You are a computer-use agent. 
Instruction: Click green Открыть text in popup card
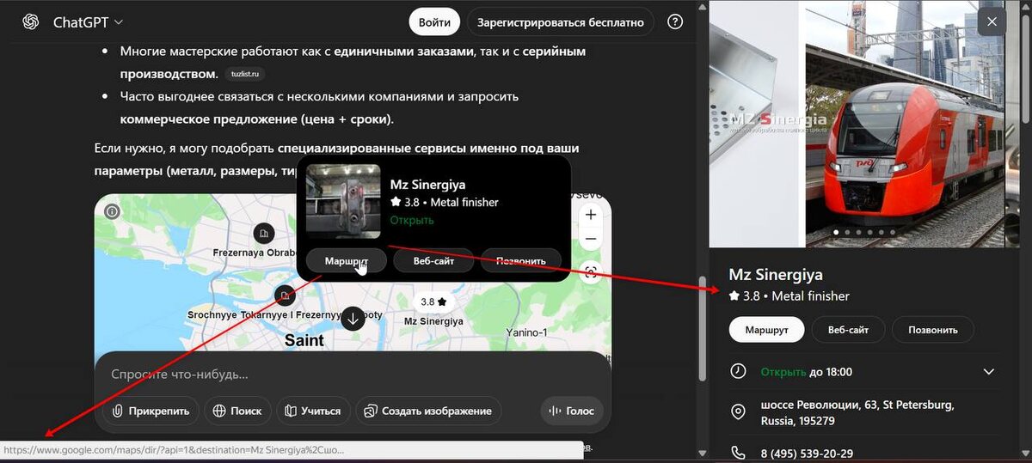tap(412, 220)
